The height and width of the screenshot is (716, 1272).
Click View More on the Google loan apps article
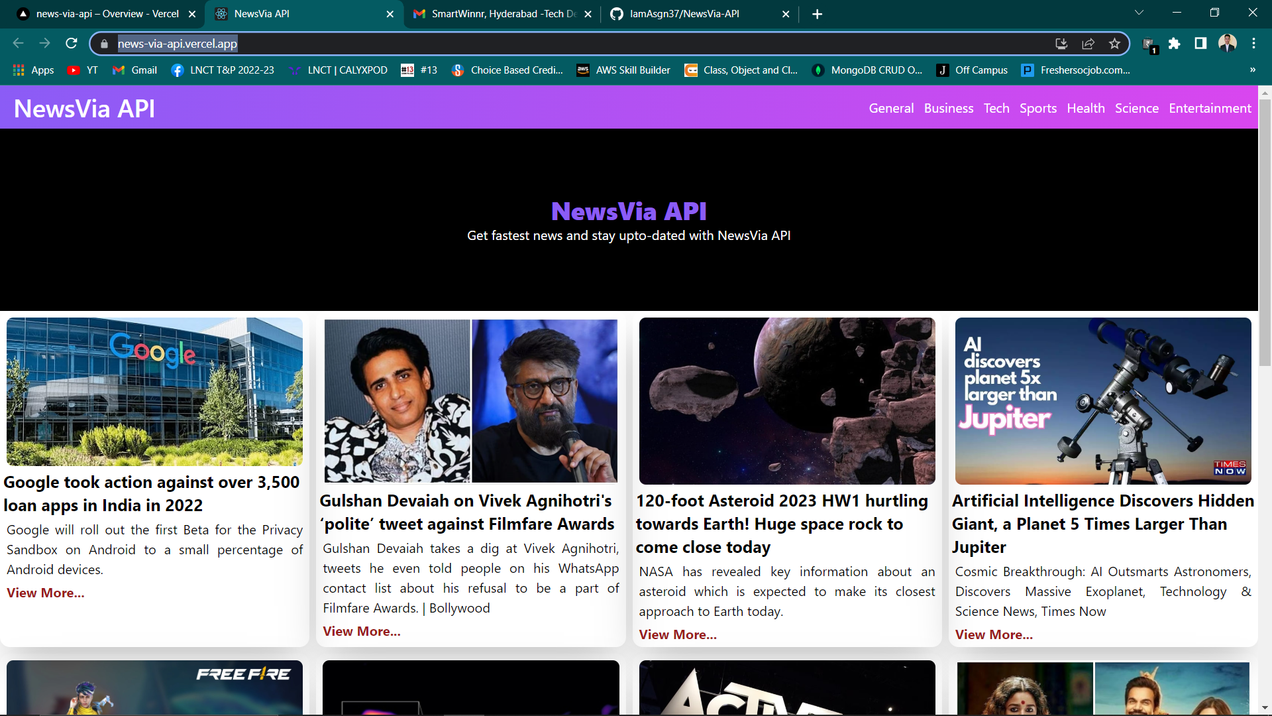pos(46,593)
